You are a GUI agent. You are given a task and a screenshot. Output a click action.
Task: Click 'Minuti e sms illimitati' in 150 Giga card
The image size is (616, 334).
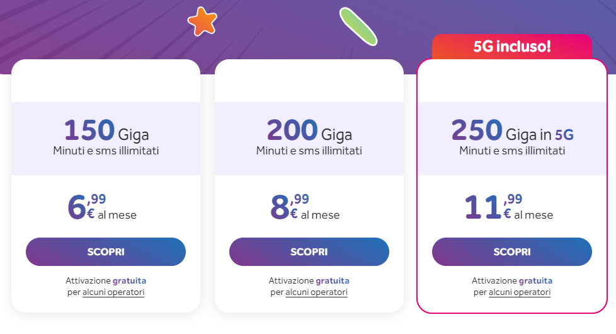(106, 151)
